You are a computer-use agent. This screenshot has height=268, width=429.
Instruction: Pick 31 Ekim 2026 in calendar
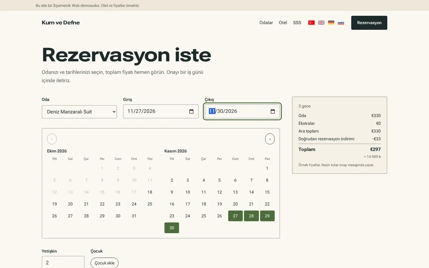(x=134, y=216)
